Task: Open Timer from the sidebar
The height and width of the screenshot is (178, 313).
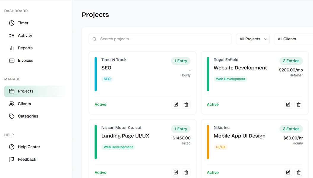Action: point(23,23)
